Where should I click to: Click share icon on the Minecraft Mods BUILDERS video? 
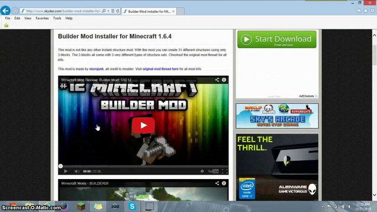[217, 183]
